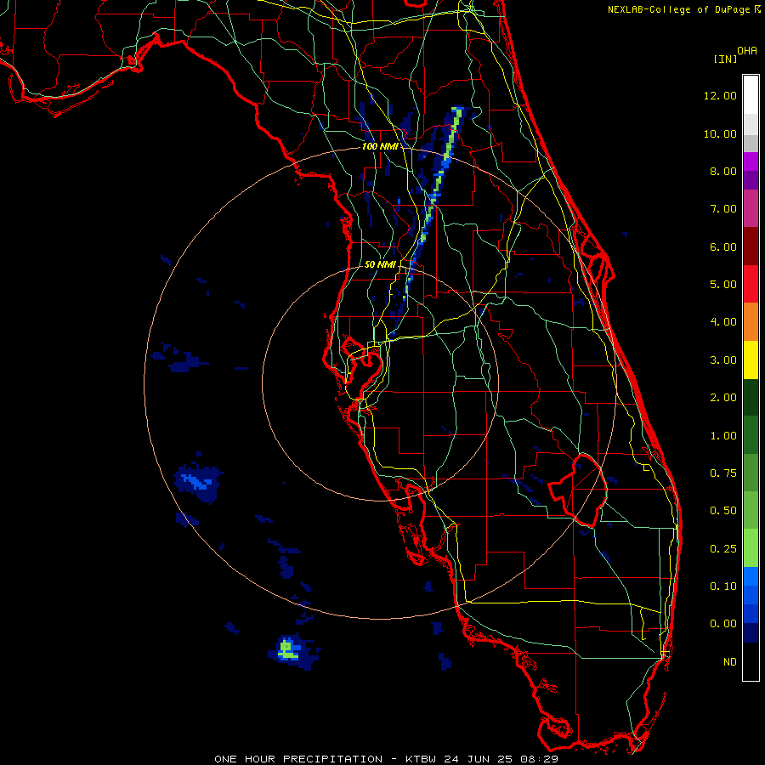
Task: Click the ONE HOUR PRECIPITATION title text
Action: (298, 759)
